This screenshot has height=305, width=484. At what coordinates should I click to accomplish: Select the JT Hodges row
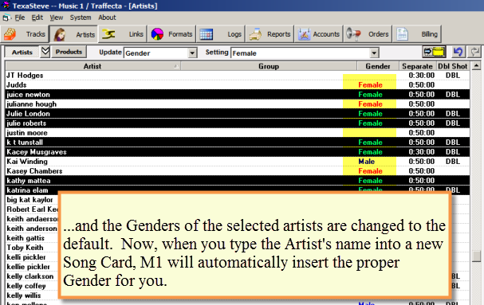point(238,75)
